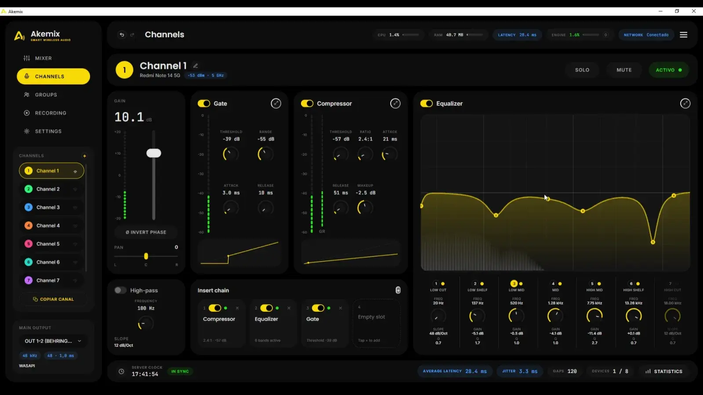This screenshot has width=703, height=395.
Task: Remove the Equalizer insert with its X
Action: (289, 308)
